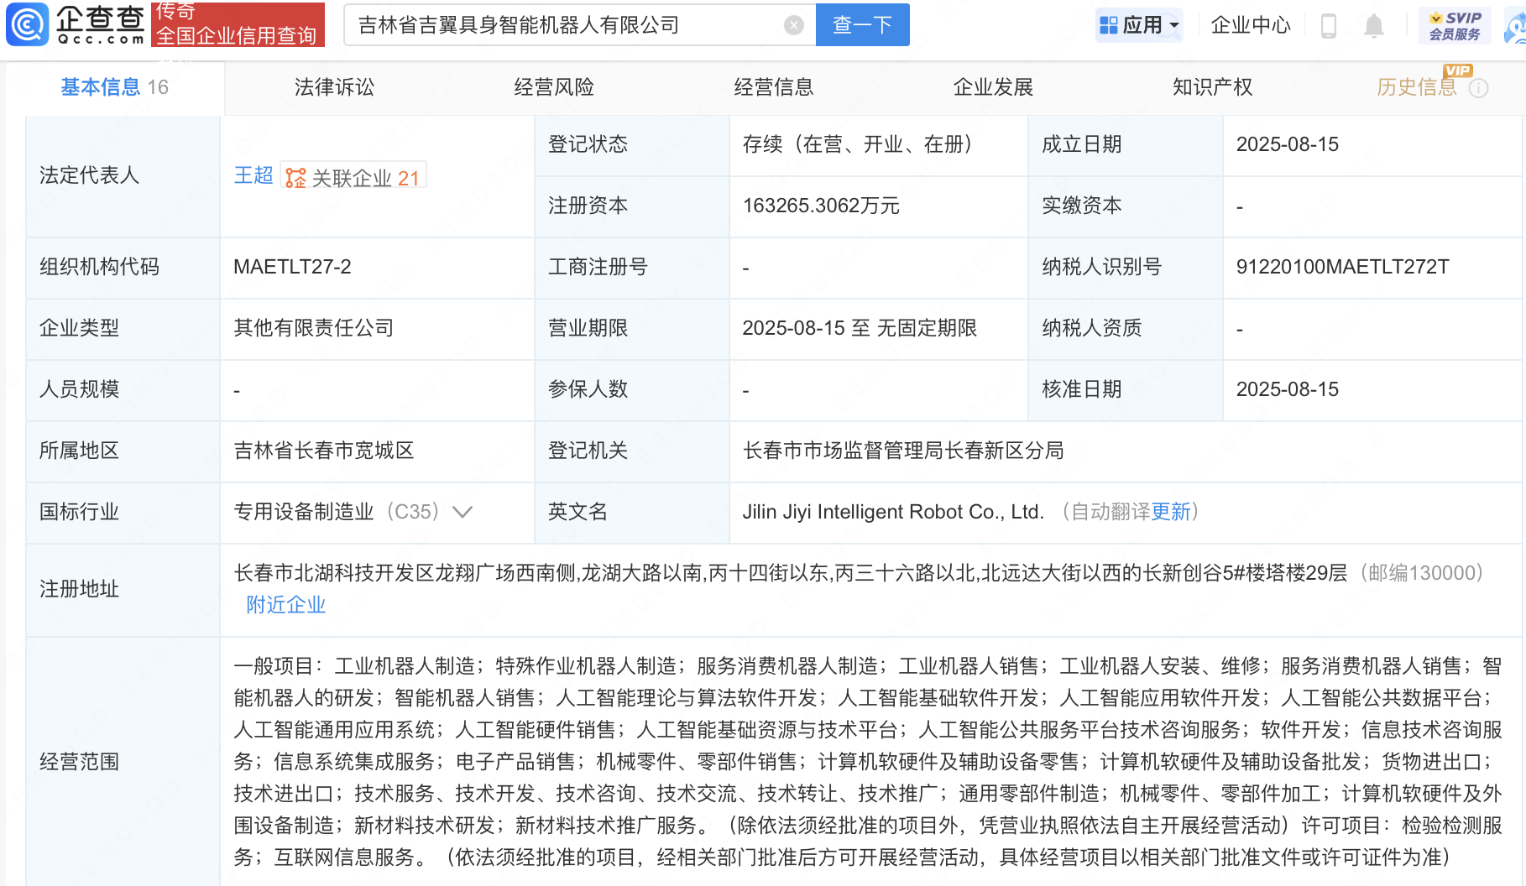Click the 更新 translation link

click(1171, 512)
